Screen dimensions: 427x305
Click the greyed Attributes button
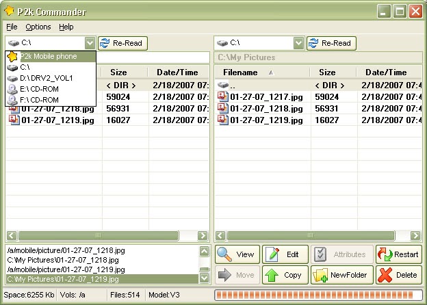(x=342, y=254)
